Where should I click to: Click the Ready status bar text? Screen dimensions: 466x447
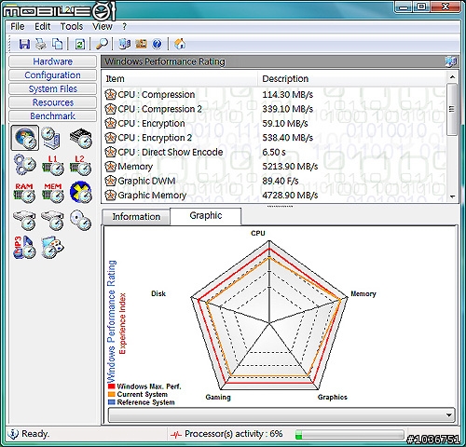(x=35, y=434)
